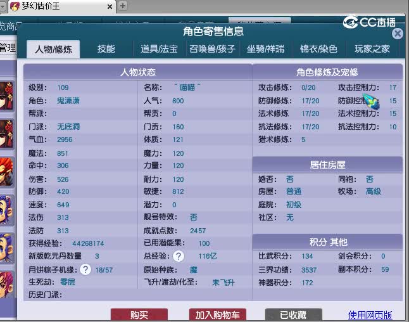Viewport: 409px width, 322px height.
Task: Click the CC直播 logo
Action: pos(369,22)
